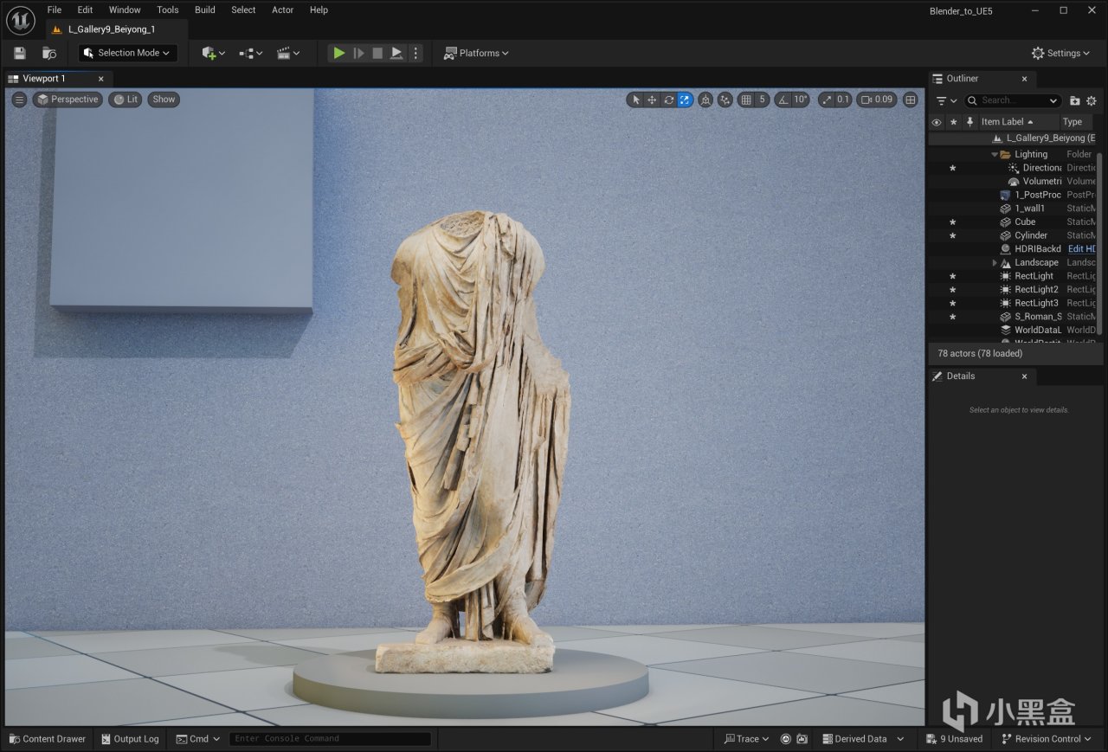Click the Outliner settings gear icon
This screenshot has width=1108, height=752.
point(1091,100)
